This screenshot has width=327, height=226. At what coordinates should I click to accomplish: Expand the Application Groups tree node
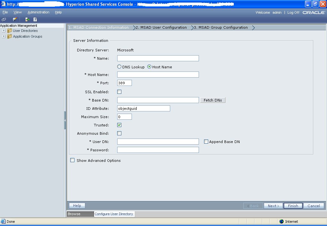[x=4, y=36]
